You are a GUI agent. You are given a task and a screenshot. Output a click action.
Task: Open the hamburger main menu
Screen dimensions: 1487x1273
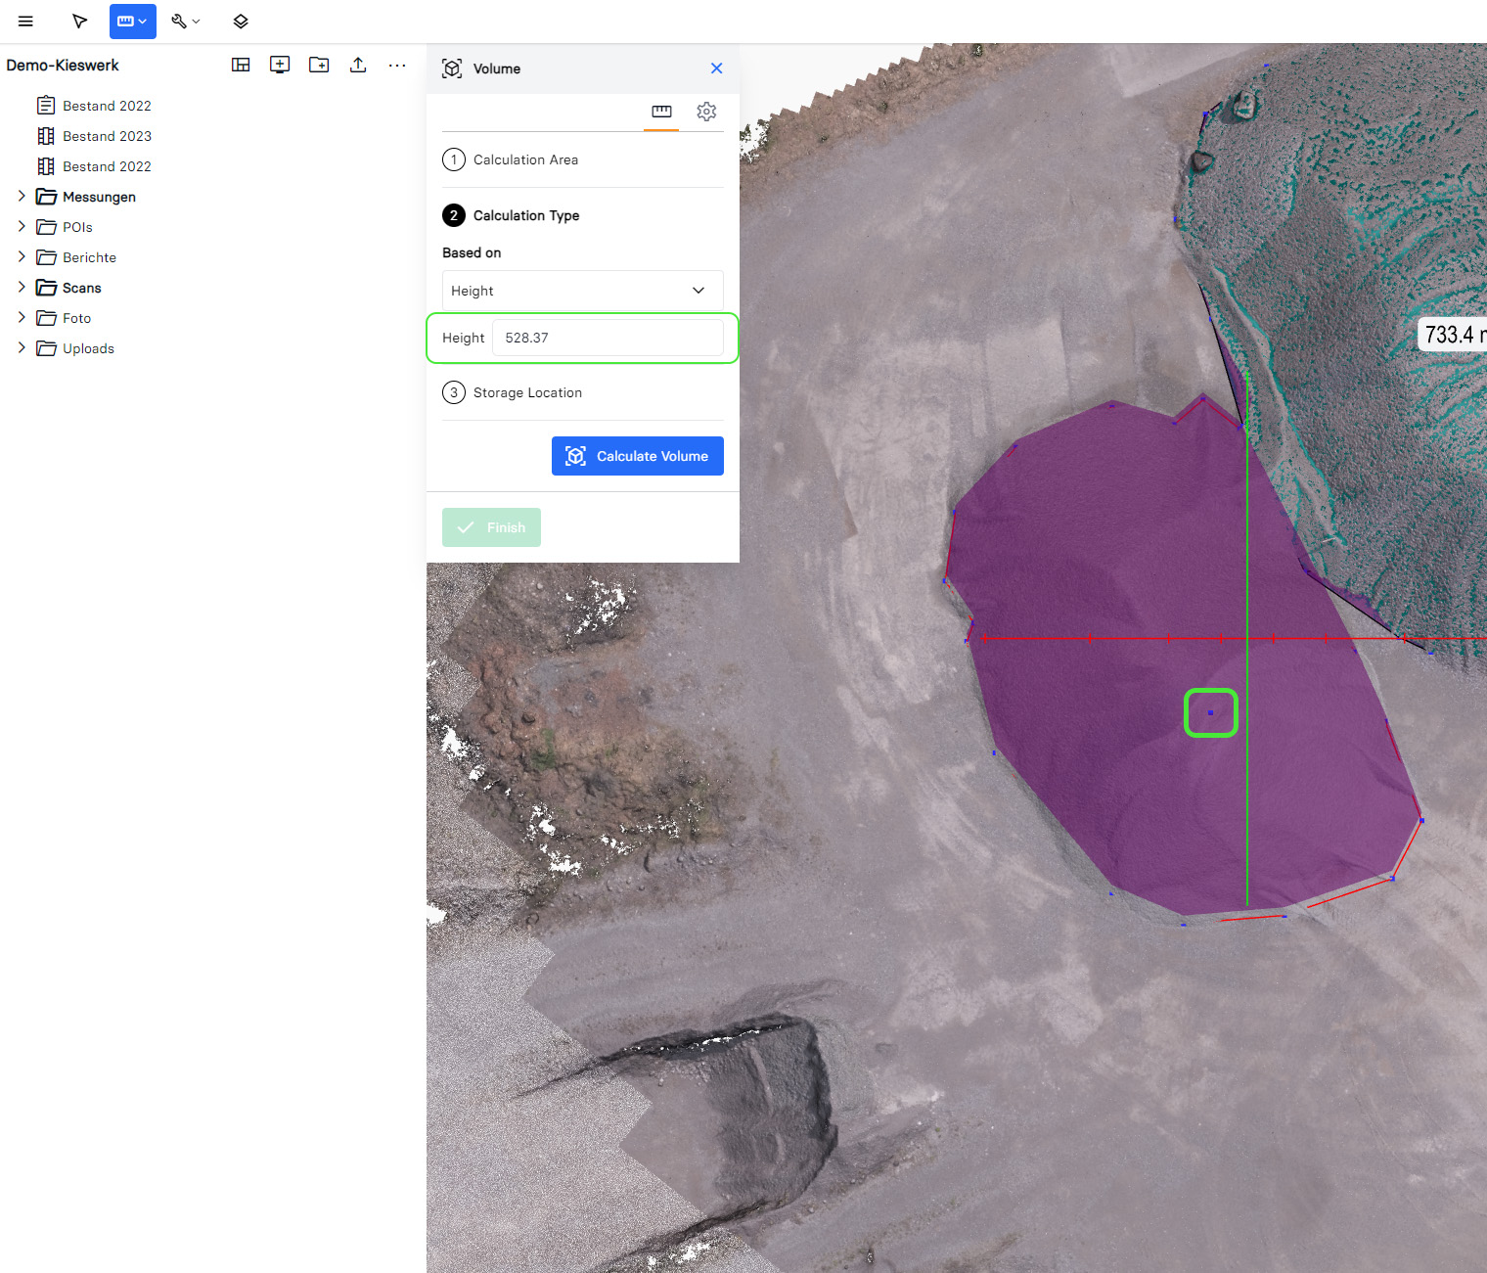point(25,22)
